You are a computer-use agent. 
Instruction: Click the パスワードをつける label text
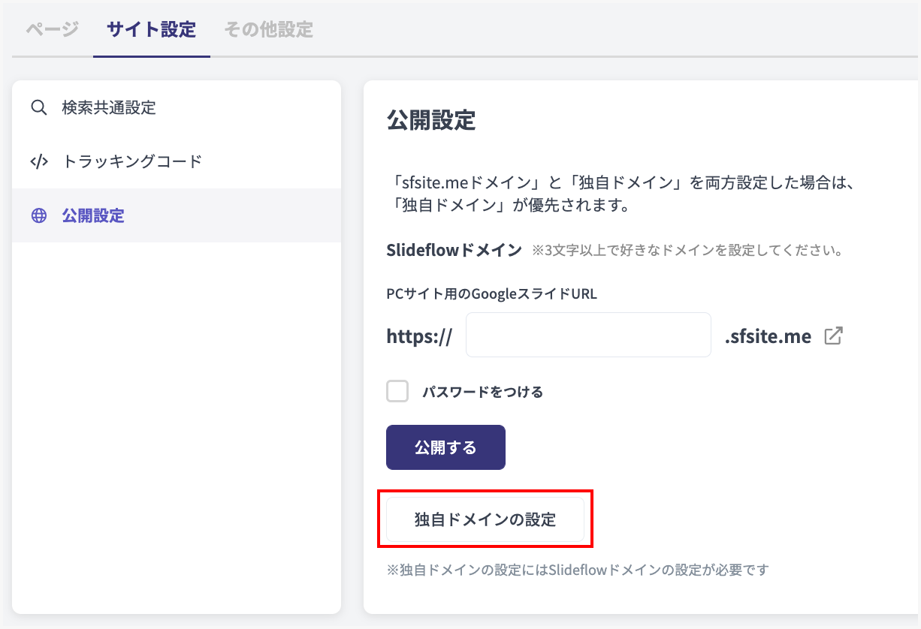(x=482, y=392)
